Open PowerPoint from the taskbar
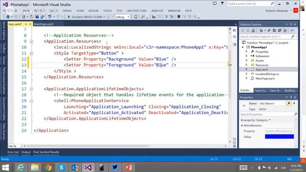The width and height of the screenshot is (306, 172). tap(128, 168)
